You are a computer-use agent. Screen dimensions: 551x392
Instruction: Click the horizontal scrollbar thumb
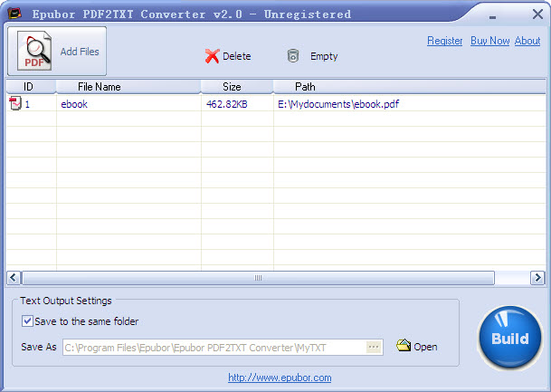pyautogui.click(x=258, y=278)
